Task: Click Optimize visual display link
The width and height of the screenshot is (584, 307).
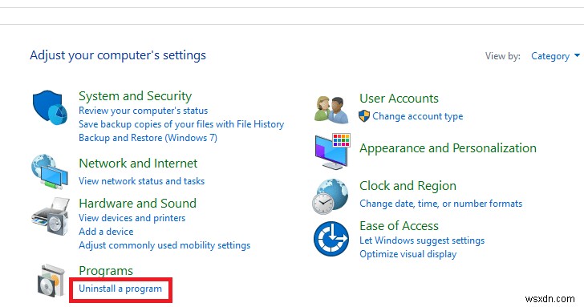Action: point(408,254)
